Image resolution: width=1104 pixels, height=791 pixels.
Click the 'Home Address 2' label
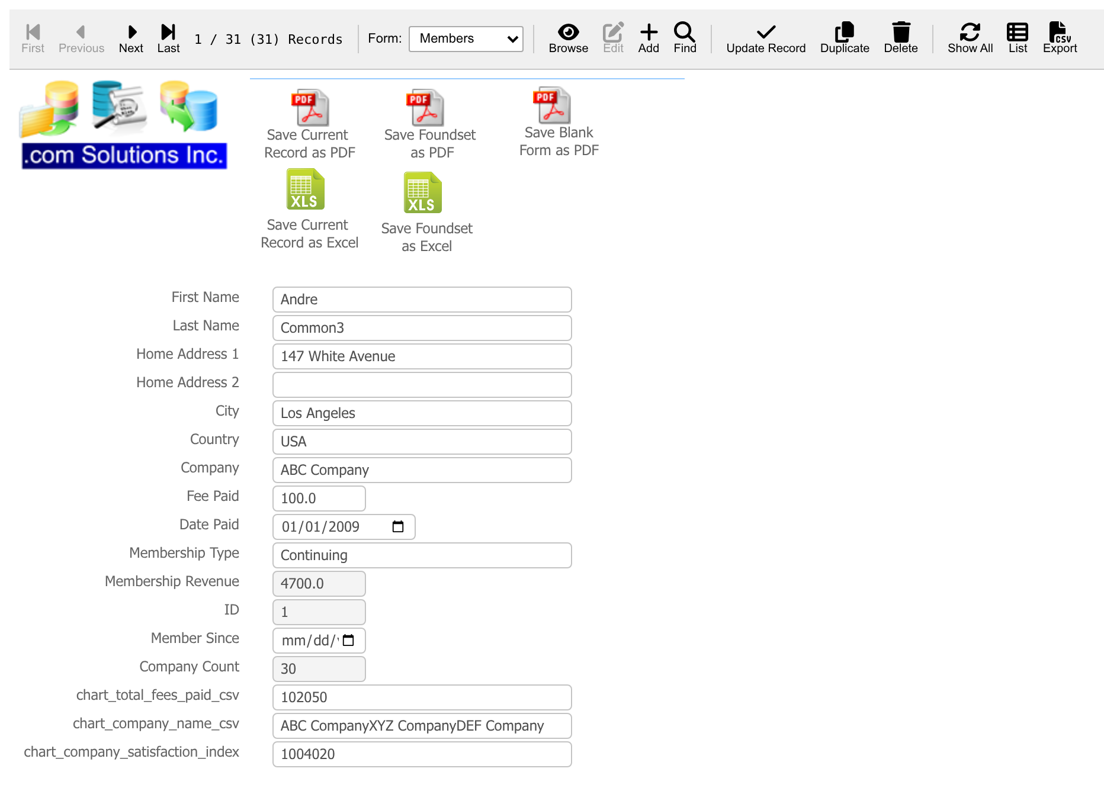click(x=187, y=382)
